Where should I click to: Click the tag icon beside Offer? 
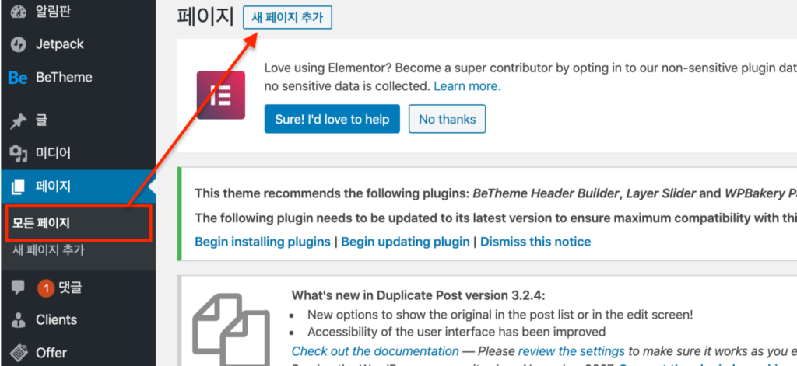[17, 353]
